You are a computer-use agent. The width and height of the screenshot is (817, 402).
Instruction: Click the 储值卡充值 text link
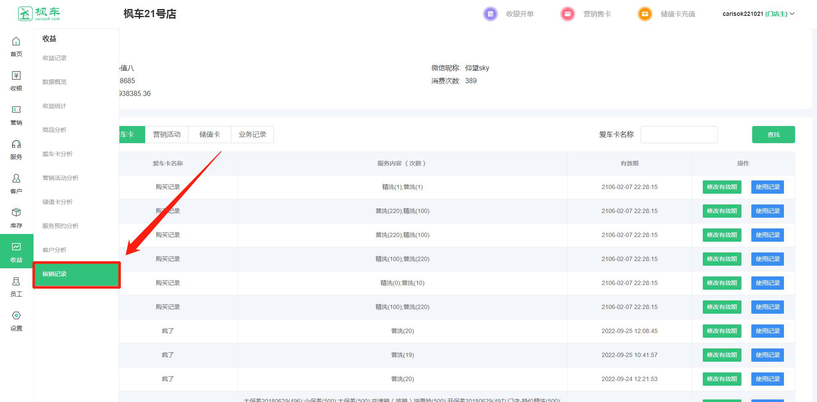[678, 14]
